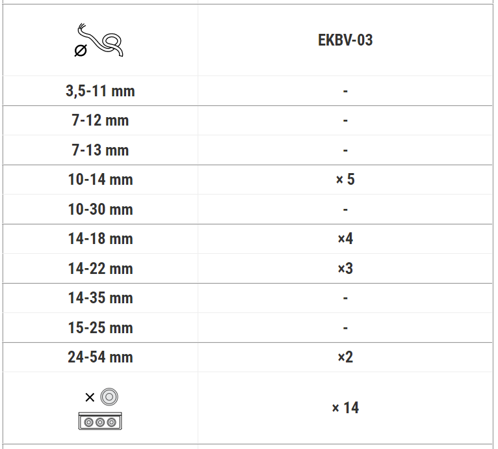Click the cable diameter icon

[99, 41]
